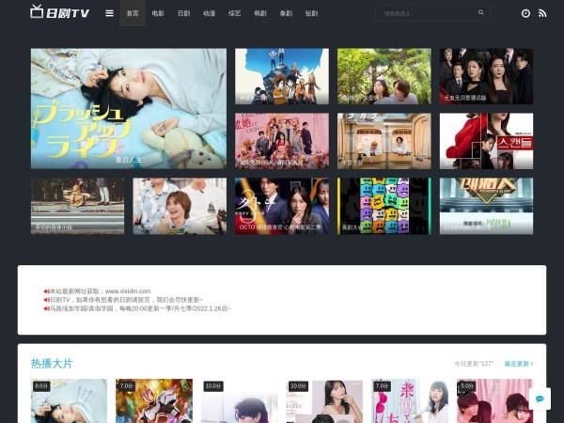Open the OCTO drama thumbnail
This screenshot has width=564, height=423.
(282, 206)
